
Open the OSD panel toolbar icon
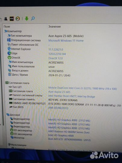click(12, 19)
